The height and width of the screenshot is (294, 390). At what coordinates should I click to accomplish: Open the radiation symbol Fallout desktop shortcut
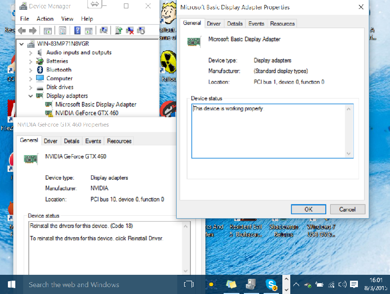[x=168, y=65]
